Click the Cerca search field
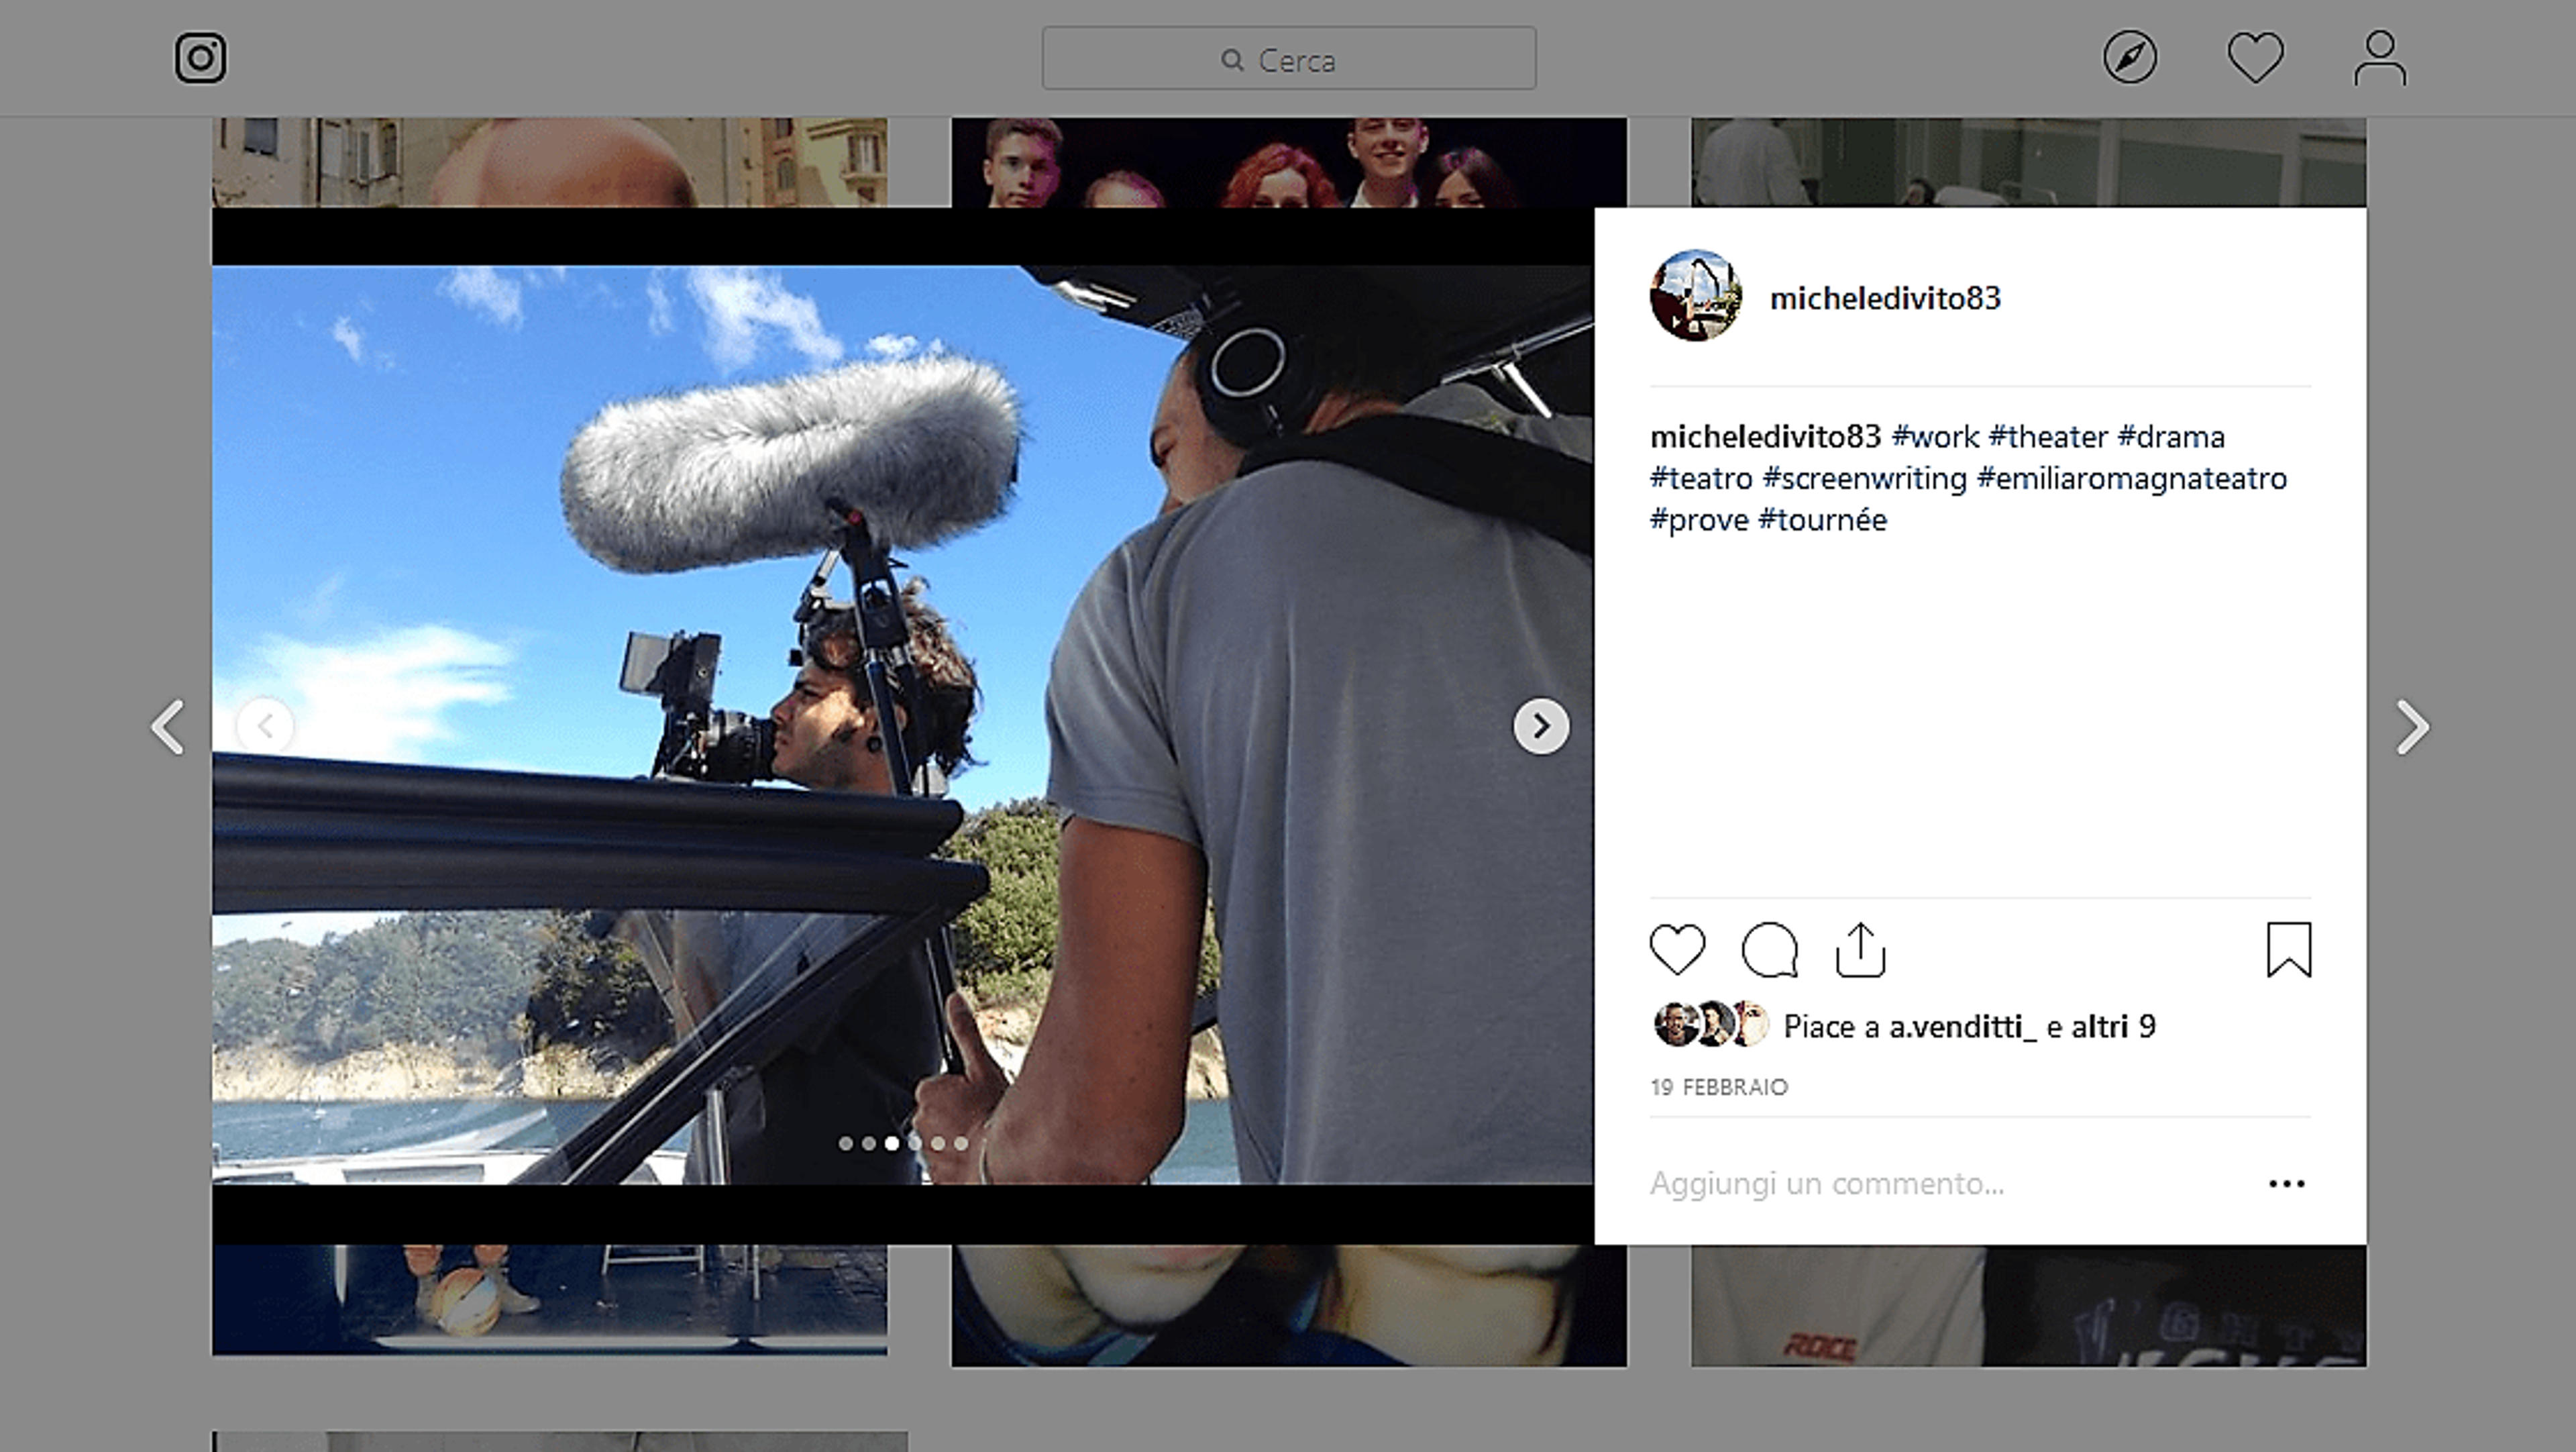 coord(1289,59)
